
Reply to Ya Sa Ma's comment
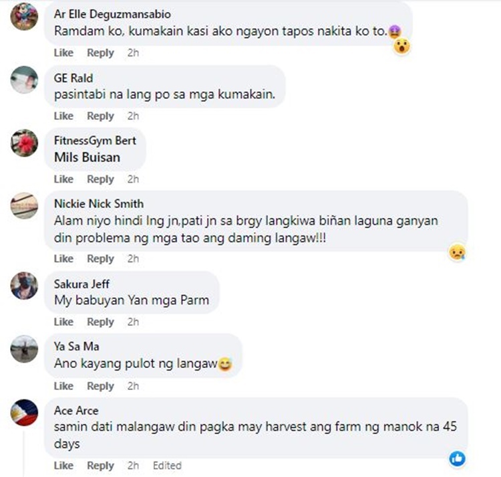(100, 386)
